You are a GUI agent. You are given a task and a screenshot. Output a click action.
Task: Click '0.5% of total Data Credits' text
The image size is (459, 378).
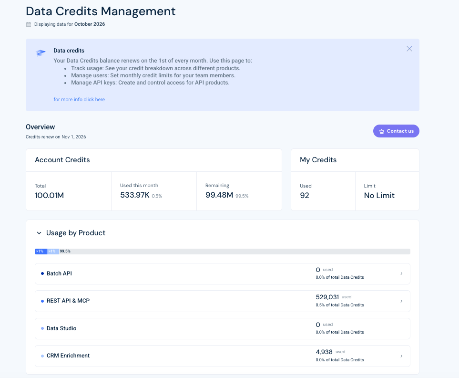tap(339, 305)
